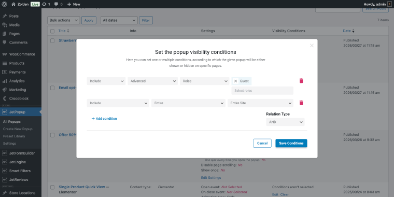Open the comments bubble icon in admin bar

click(x=56, y=4)
